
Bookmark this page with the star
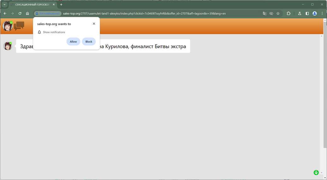click(x=278, y=13)
